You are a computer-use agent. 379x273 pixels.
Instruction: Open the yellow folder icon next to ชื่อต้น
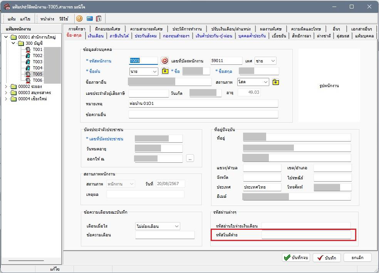click(x=165, y=71)
